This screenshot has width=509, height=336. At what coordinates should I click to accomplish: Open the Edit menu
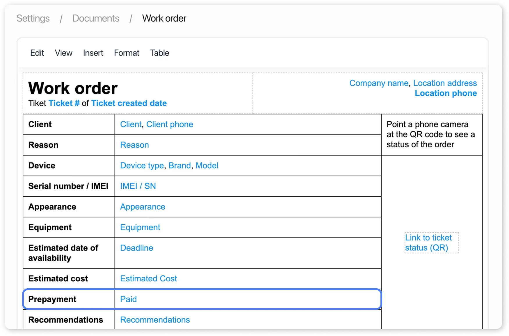click(x=37, y=53)
